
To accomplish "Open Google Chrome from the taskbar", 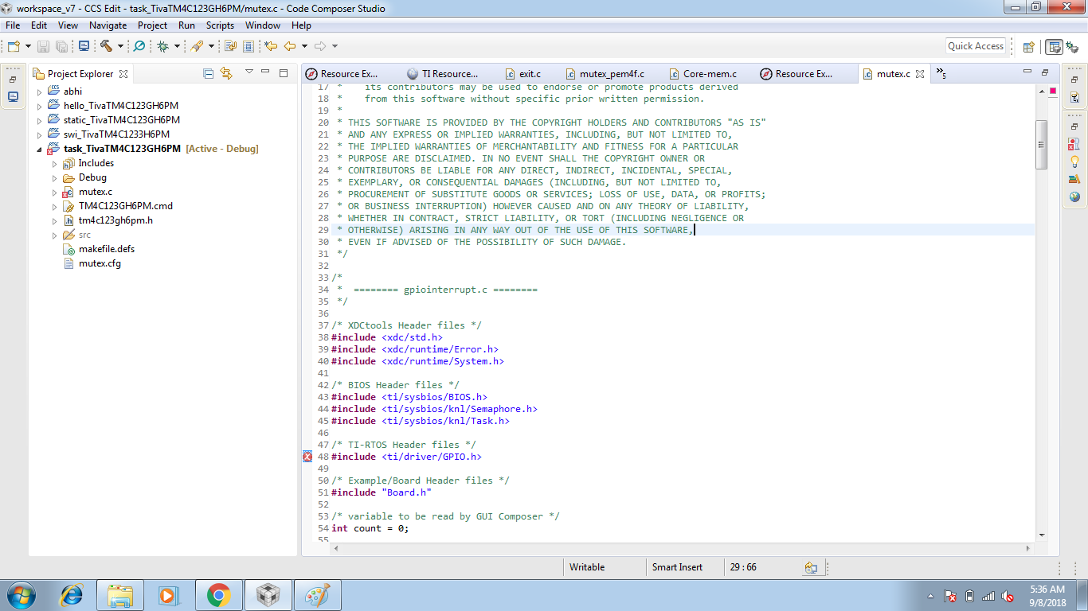I will [218, 595].
